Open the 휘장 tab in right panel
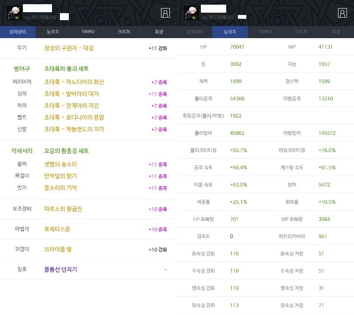The width and height of the screenshot is (354, 315). 336,32
